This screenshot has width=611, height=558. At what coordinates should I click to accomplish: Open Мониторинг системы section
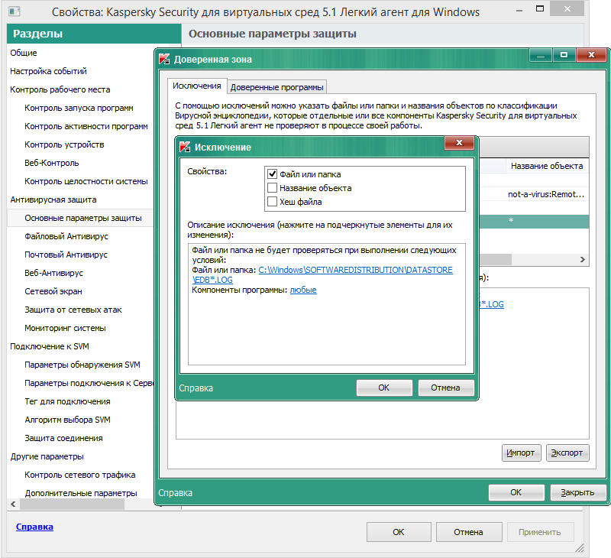[65, 328]
